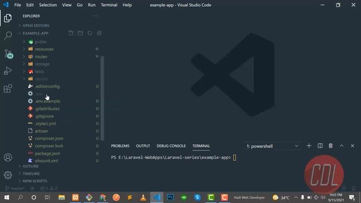Click the master branch status bar item
This screenshot has height=203, width=361.
(15, 188)
